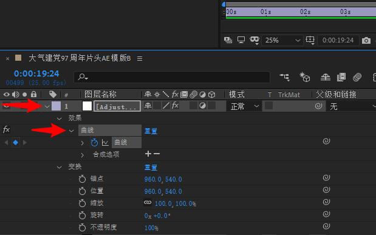Toggle the stopwatch for 不透明度
The width and height of the screenshot is (376, 235).
[x=82, y=227]
